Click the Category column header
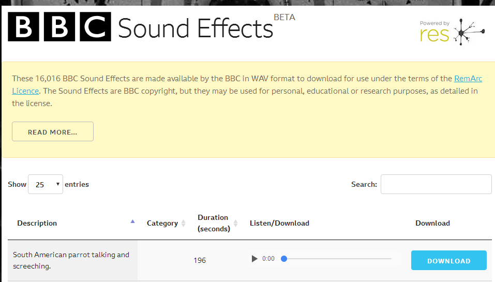 pyautogui.click(x=162, y=223)
